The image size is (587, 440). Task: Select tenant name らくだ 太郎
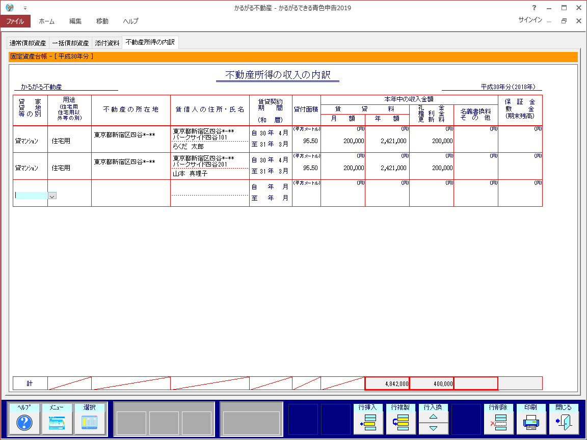click(189, 147)
